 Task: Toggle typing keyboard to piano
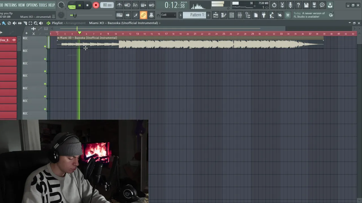coord(119,15)
